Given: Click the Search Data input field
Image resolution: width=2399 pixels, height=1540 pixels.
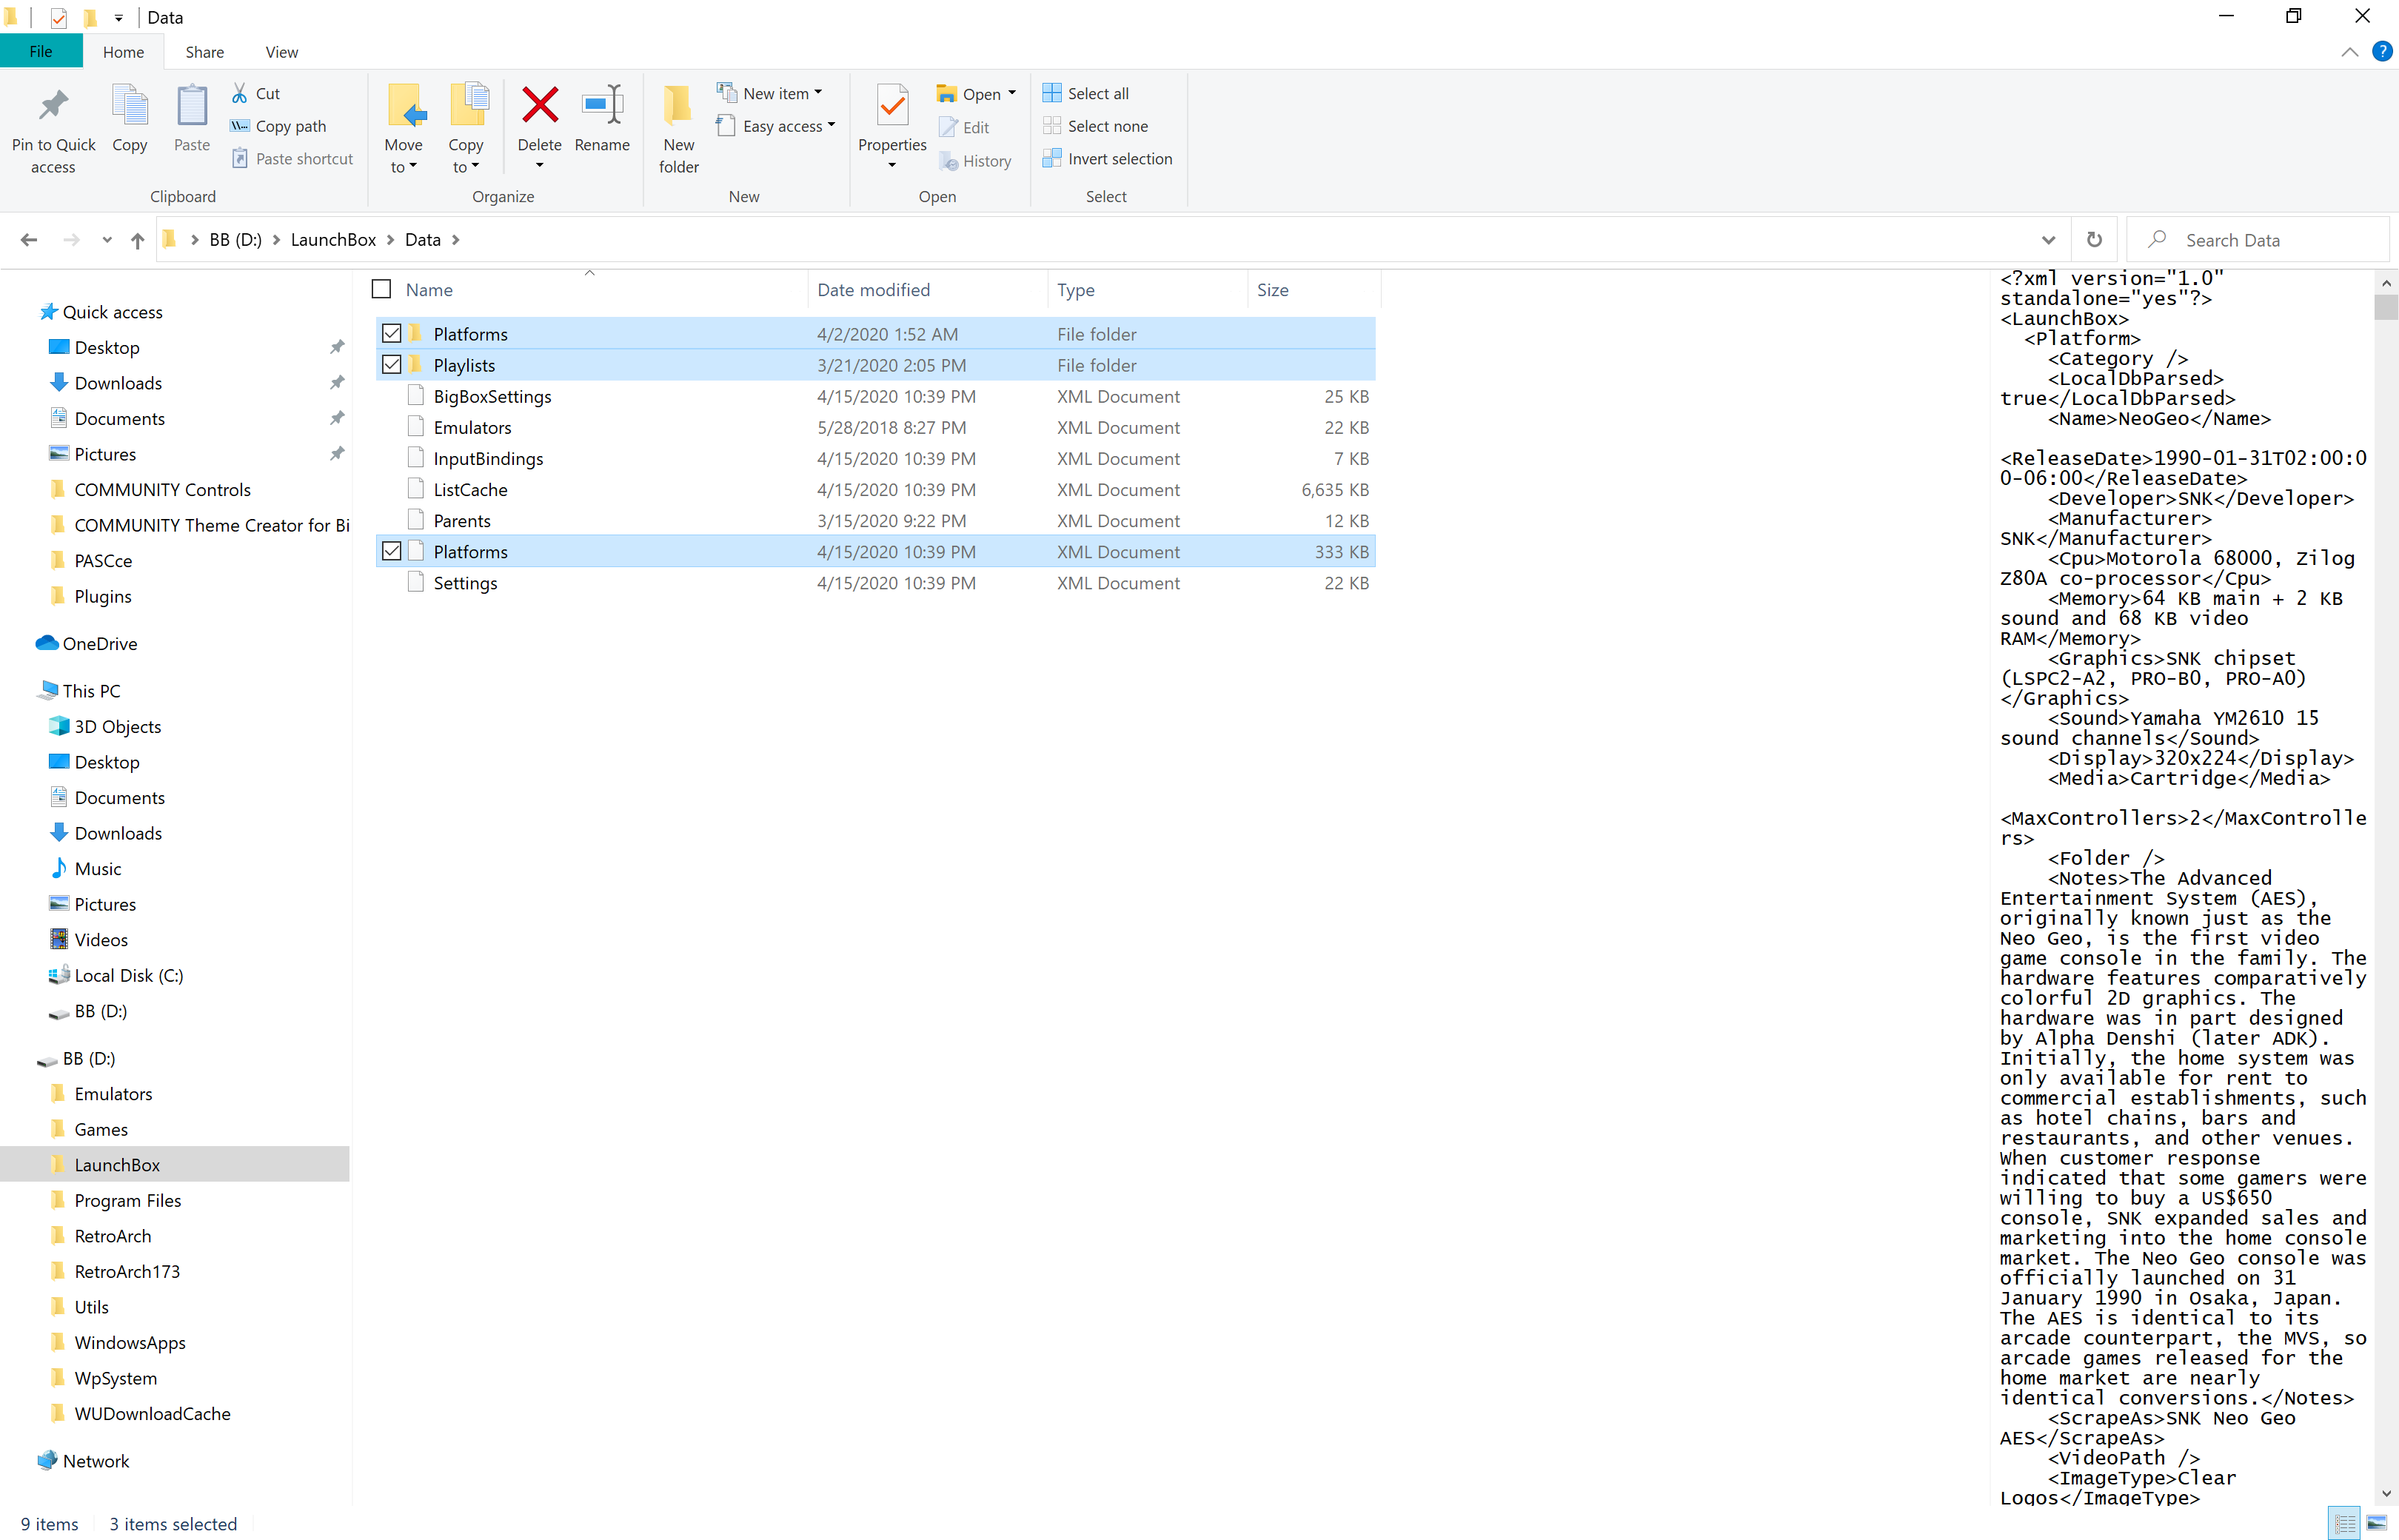Looking at the screenshot, I should (2260, 240).
